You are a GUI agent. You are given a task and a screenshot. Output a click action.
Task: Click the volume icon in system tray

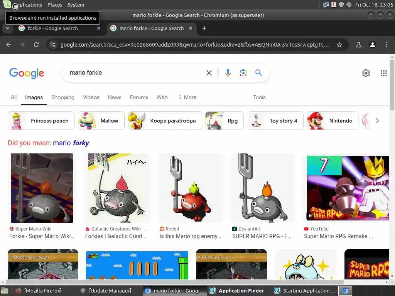tap(349, 5)
